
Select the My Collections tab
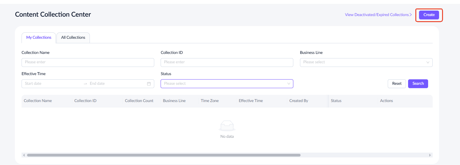coord(39,38)
